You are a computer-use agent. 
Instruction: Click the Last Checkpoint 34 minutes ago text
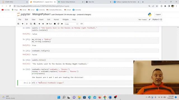[x=63, y=14]
